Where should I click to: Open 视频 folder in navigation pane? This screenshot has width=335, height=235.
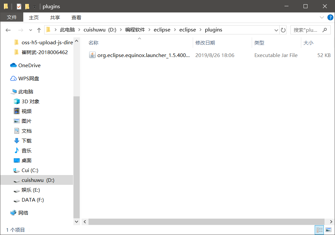point(23,111)
